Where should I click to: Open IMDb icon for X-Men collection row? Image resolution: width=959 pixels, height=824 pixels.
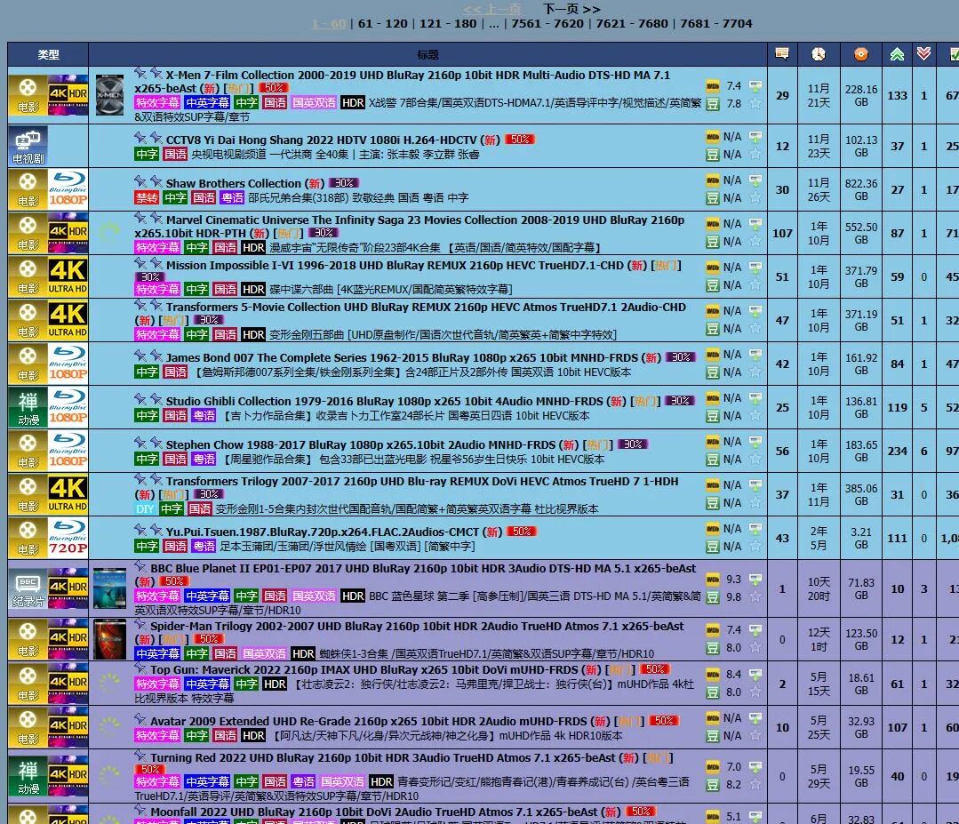click(x=713, y=85)
